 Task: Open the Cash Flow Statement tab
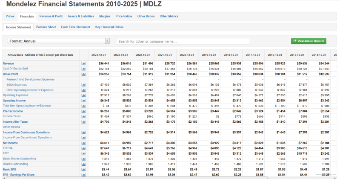75,27
